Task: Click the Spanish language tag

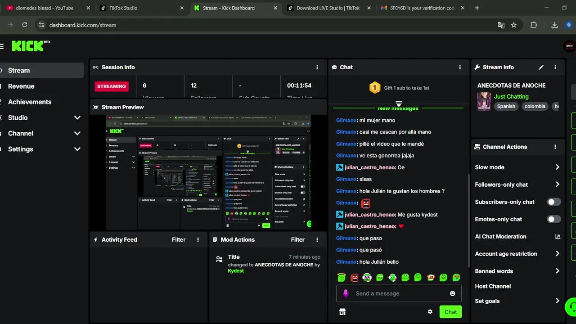Action: click(506, 107)
